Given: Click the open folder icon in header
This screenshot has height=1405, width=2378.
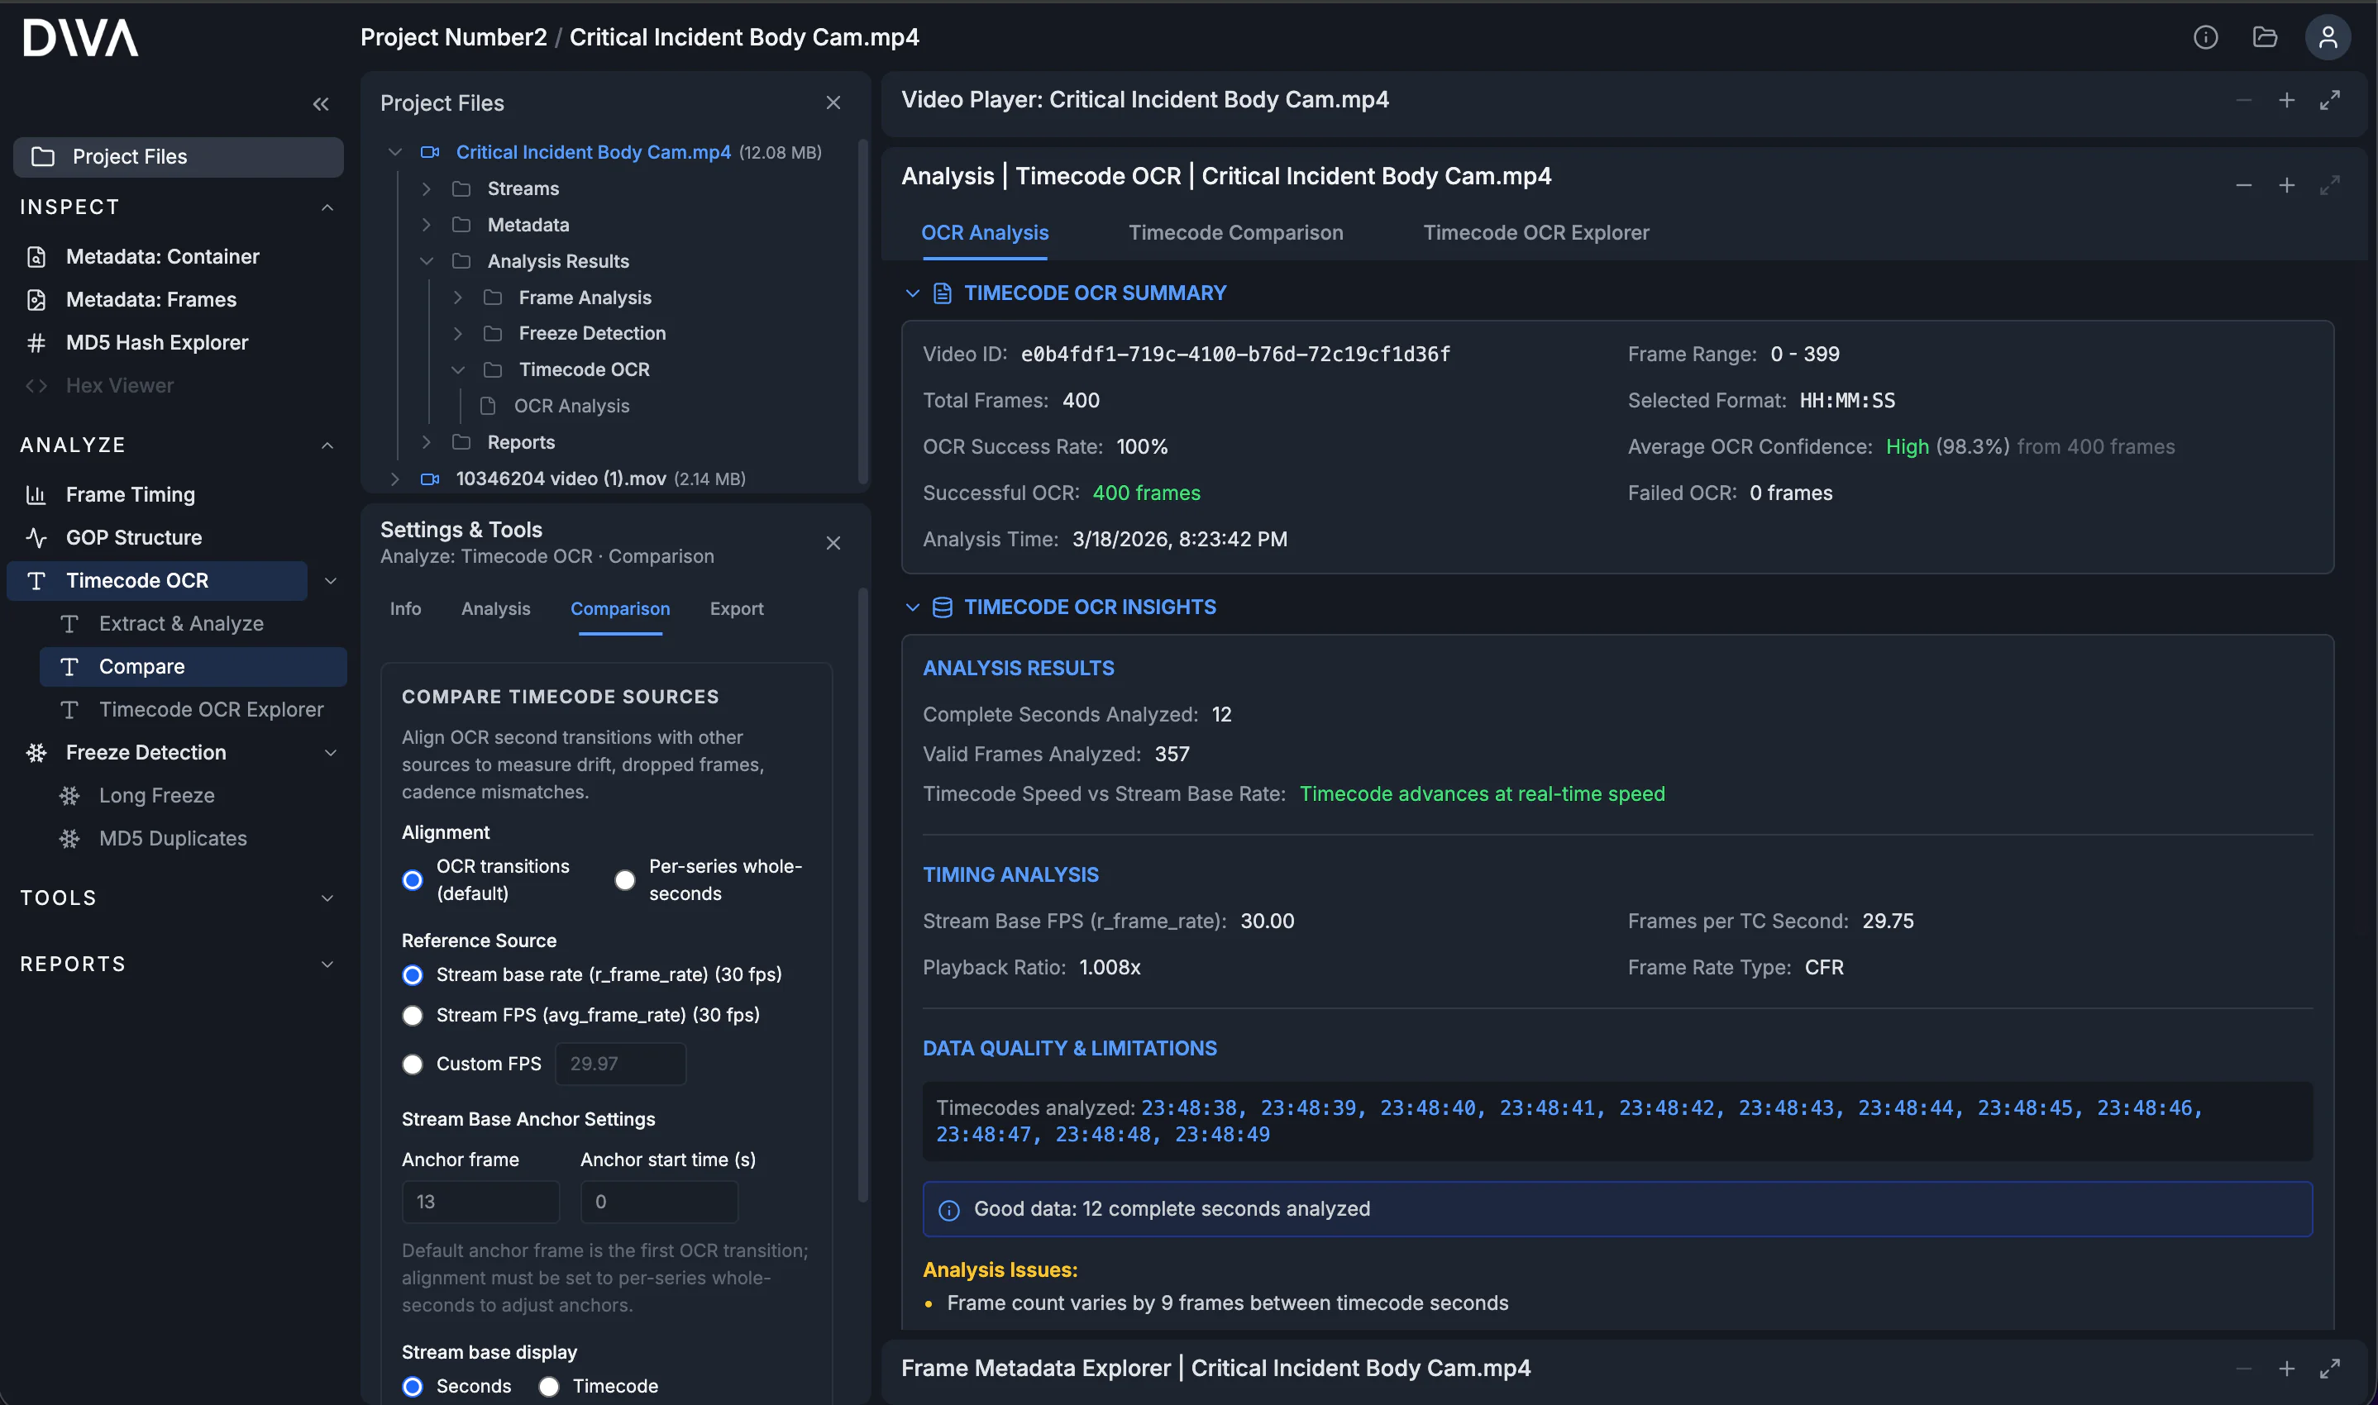Looking at the screenshot, I should [x=2265, y=38].
